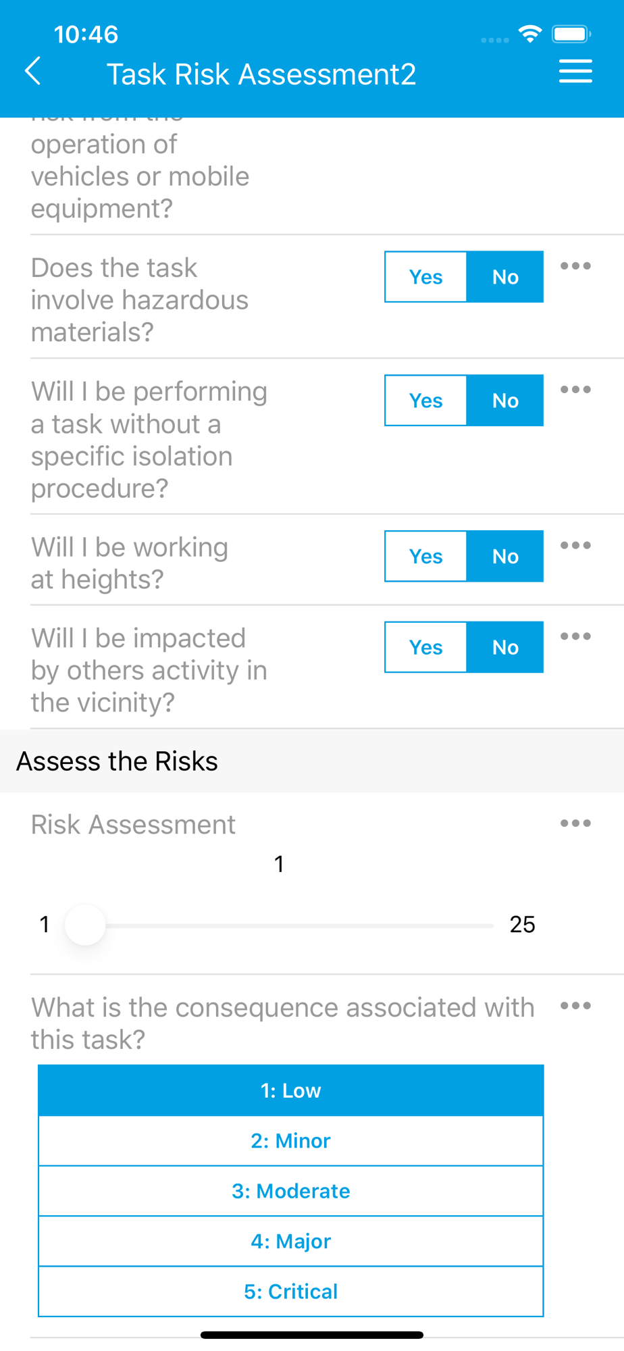Choose 5: Critical consequence
This screenshot has width=624, height=1351.
coord(291,1292)
